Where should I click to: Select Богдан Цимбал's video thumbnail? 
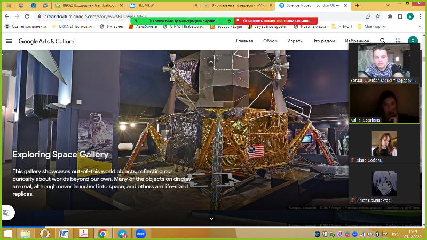(x=384, y=63)
